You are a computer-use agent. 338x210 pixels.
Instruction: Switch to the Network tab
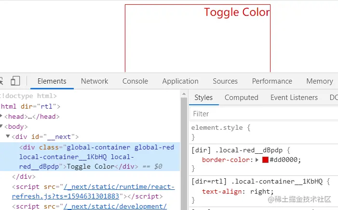95,81
